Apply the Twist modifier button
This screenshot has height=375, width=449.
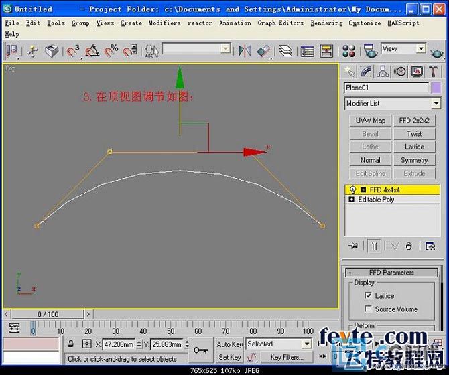[x=414, y=133]
